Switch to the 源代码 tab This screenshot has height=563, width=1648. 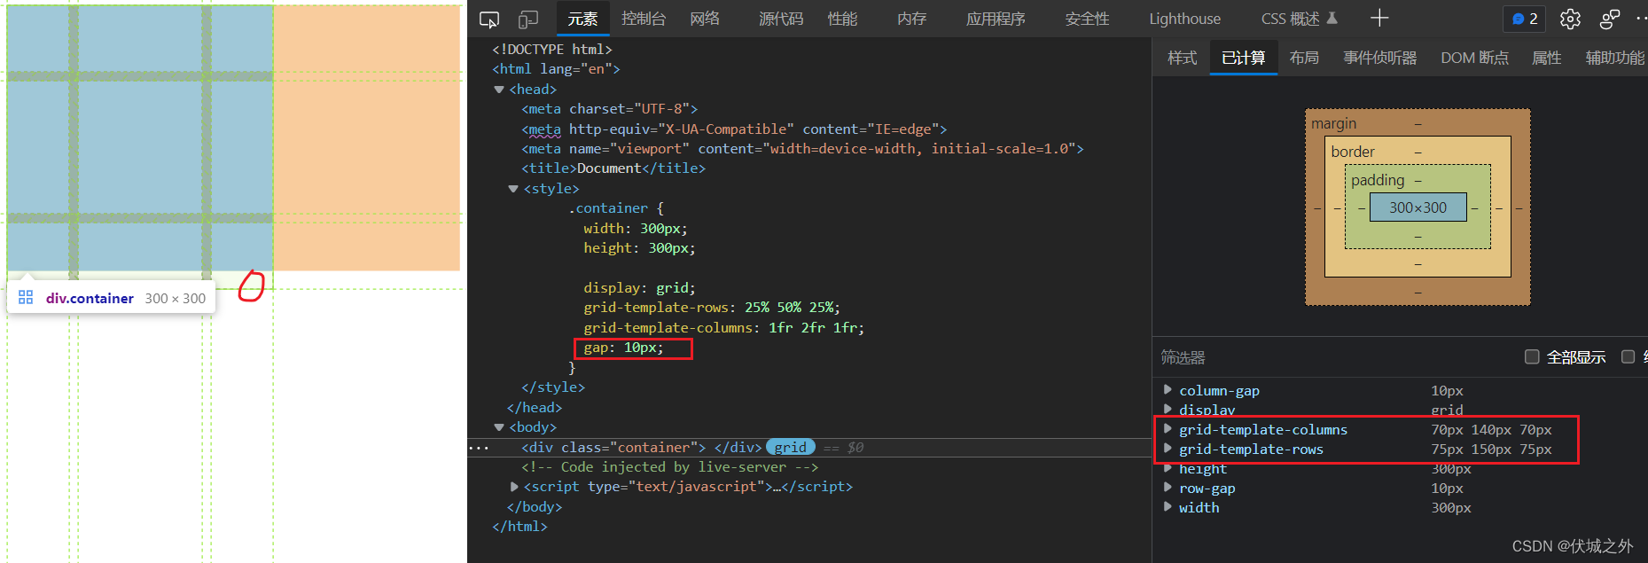[781, 19]
